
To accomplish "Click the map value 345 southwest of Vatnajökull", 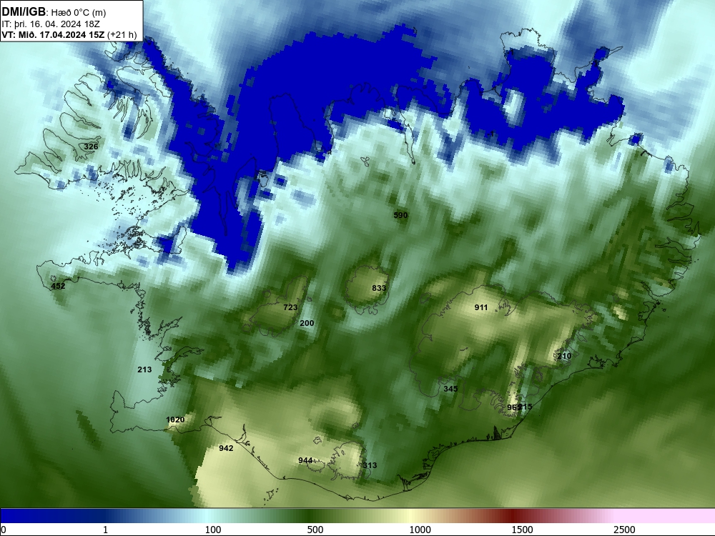I will coord(450,389).
